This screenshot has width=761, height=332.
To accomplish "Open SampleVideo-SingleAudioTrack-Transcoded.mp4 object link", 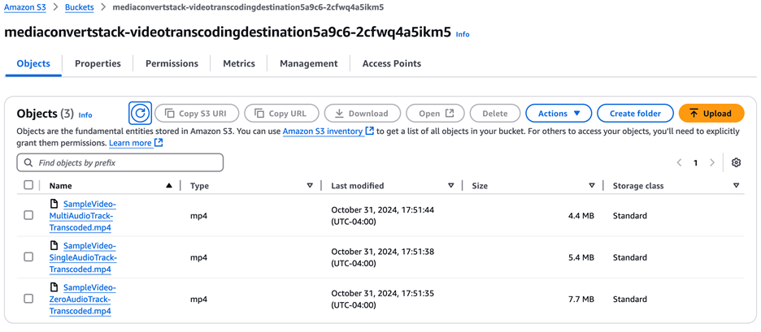I will [x=83, y=257].
